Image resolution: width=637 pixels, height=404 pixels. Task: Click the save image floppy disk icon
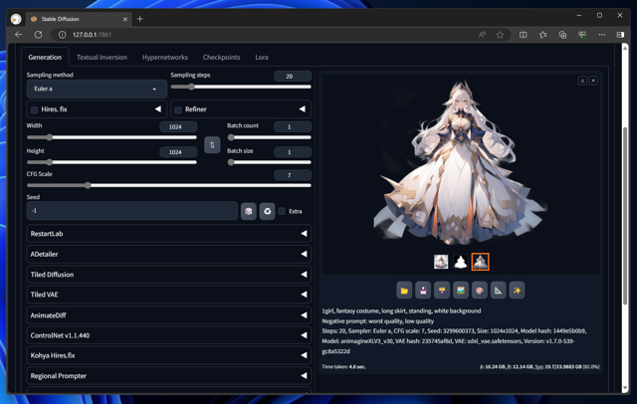(x=423, y=290)
